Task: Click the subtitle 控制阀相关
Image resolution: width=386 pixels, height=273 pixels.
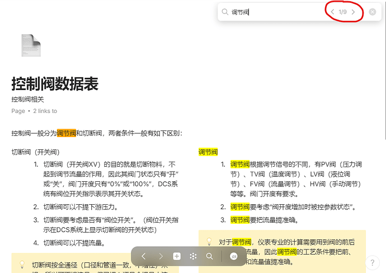Action: point(27,100)
